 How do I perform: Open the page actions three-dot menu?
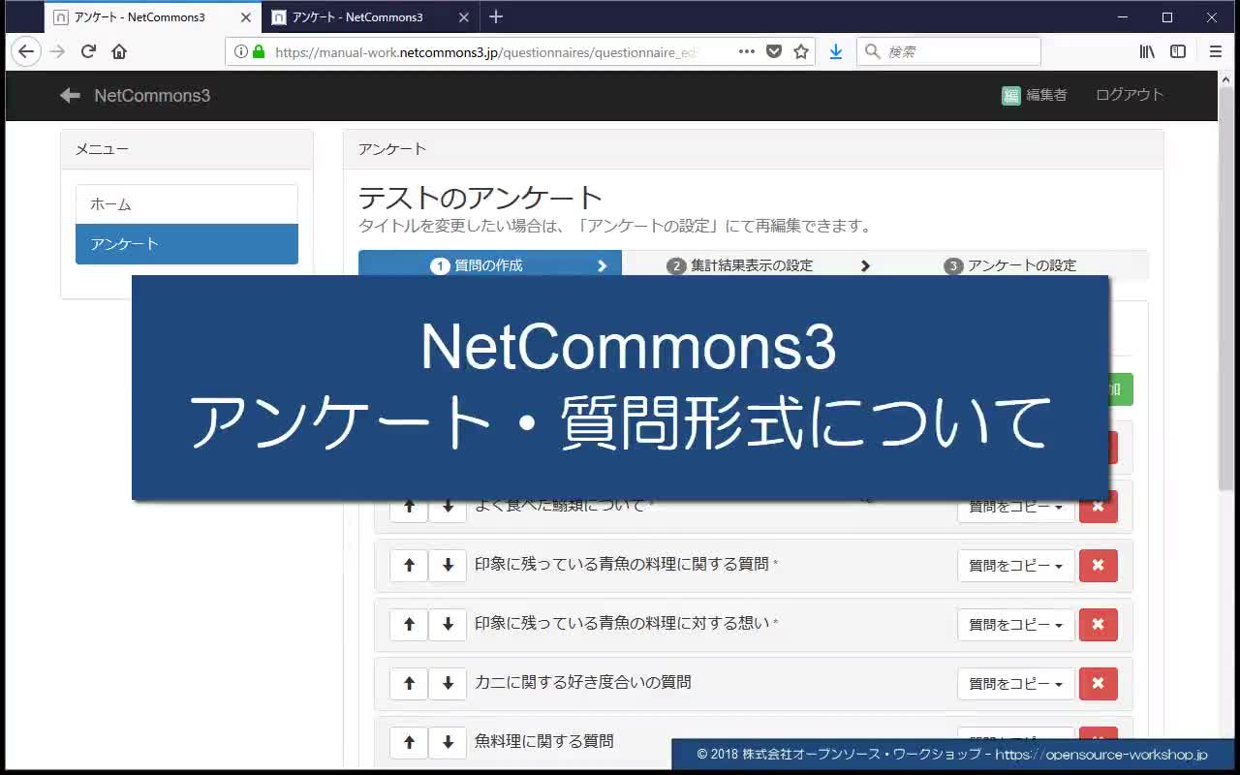pyautogui.click(x=747, y=52)
